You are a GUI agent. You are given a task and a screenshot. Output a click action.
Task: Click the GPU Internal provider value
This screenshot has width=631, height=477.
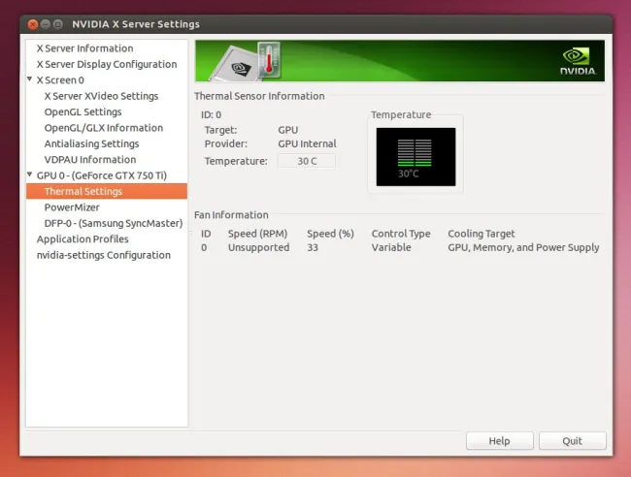point(307,143)
